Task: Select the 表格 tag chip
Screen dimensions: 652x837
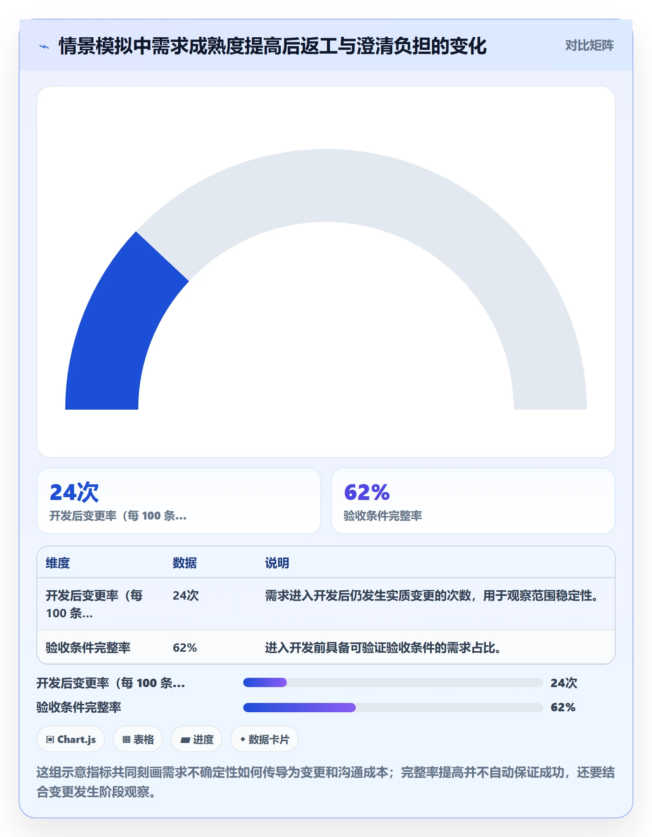Action: [x=138, y=739]
